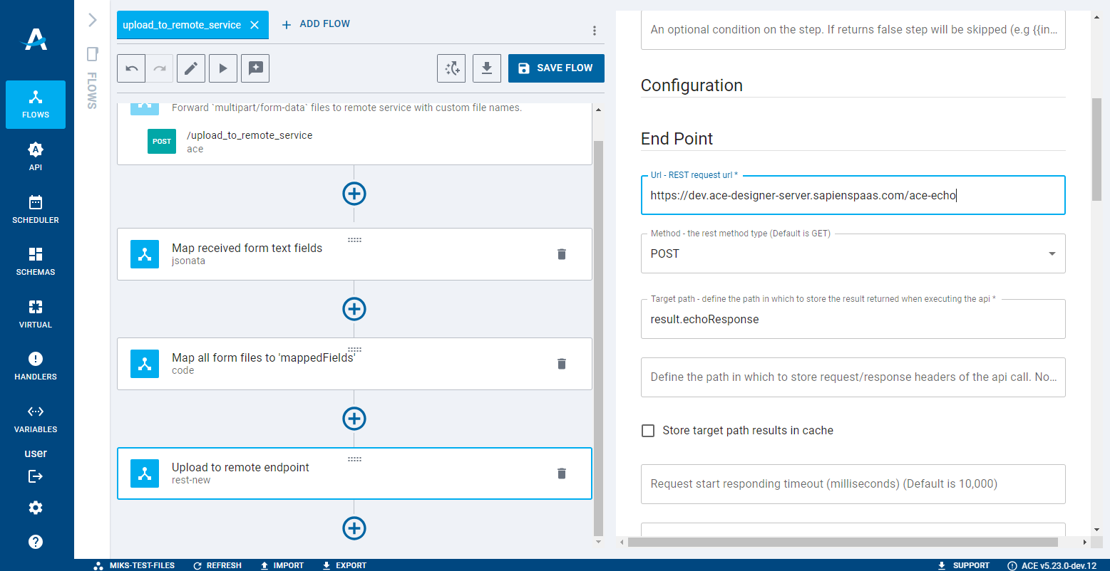Click ADD FLOW to create a new flow
The height and width of the screenshot is (571, 1110).
[x=315, y=23]
